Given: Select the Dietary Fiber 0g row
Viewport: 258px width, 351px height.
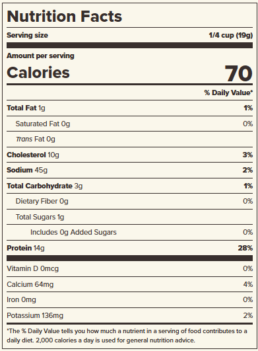Looking at the screenshot, I should 129,201.
